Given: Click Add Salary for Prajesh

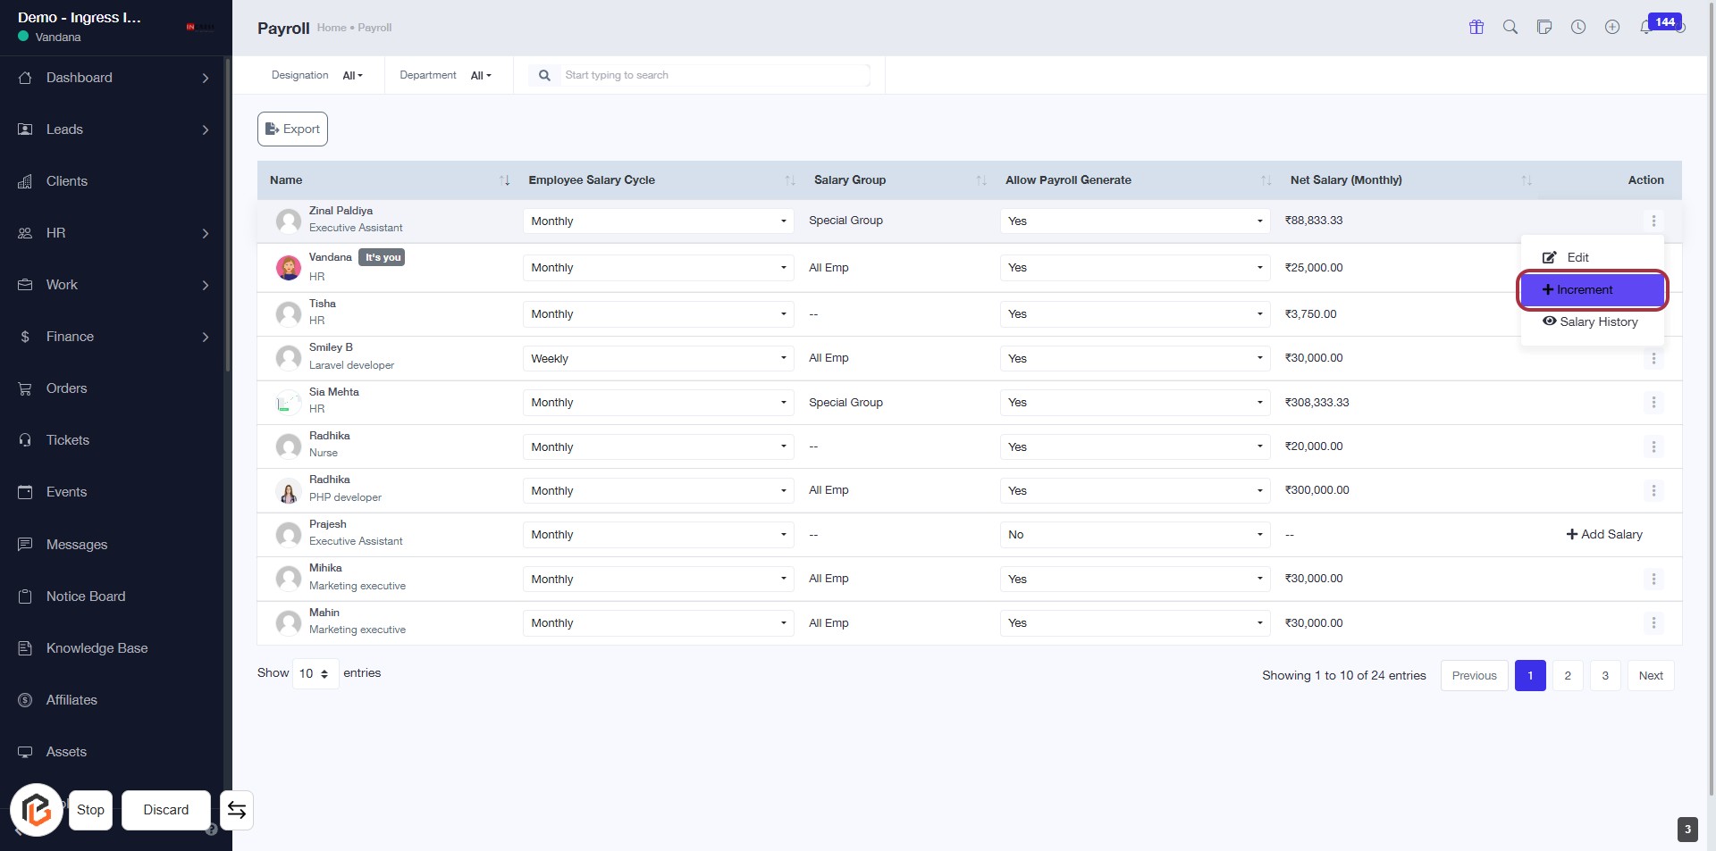Looking at the screenshot, I should click(1603, 535).
